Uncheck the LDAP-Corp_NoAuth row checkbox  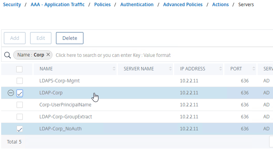20,129
